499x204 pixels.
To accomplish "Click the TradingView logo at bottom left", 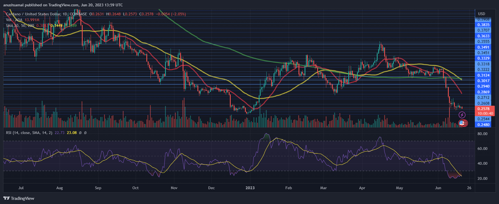I will click(19, 198).
